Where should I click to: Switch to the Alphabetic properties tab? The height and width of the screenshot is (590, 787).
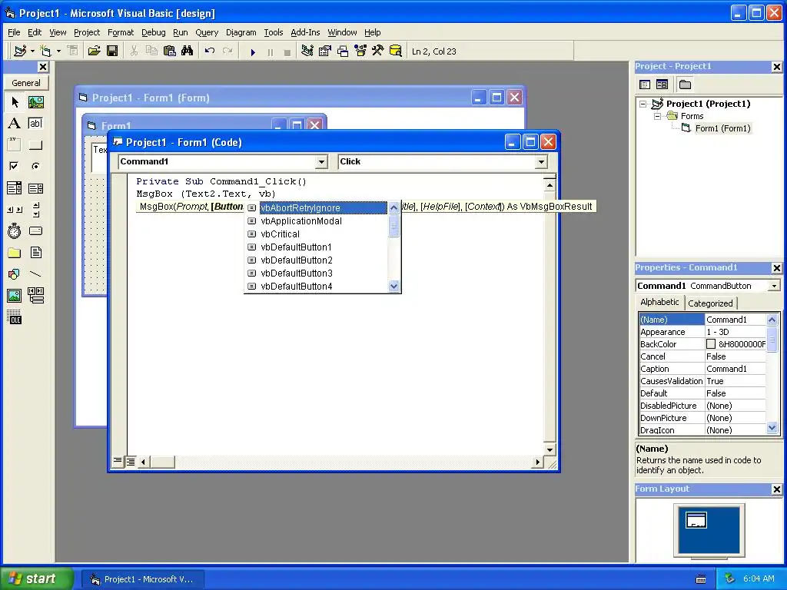click(x=659, y=302)
